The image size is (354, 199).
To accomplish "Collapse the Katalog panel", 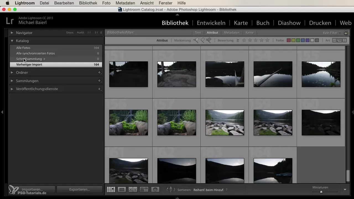I will [12, 41].
